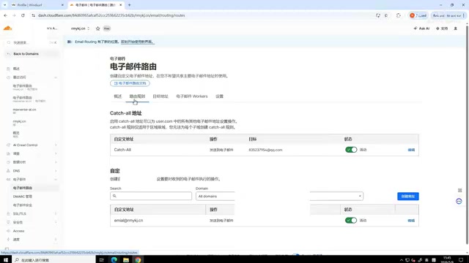
Task: Open browser extensions icon
Action: (x=399, y=15)
